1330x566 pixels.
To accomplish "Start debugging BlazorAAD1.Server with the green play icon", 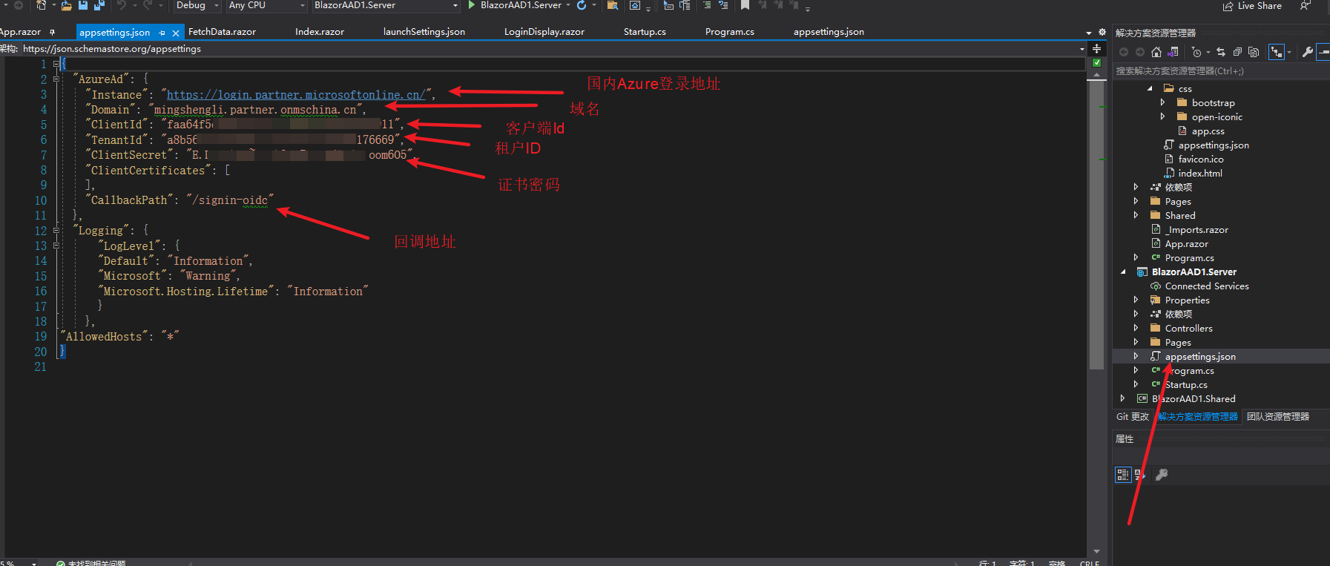I will pyautogui.click(x=472, y=5).
